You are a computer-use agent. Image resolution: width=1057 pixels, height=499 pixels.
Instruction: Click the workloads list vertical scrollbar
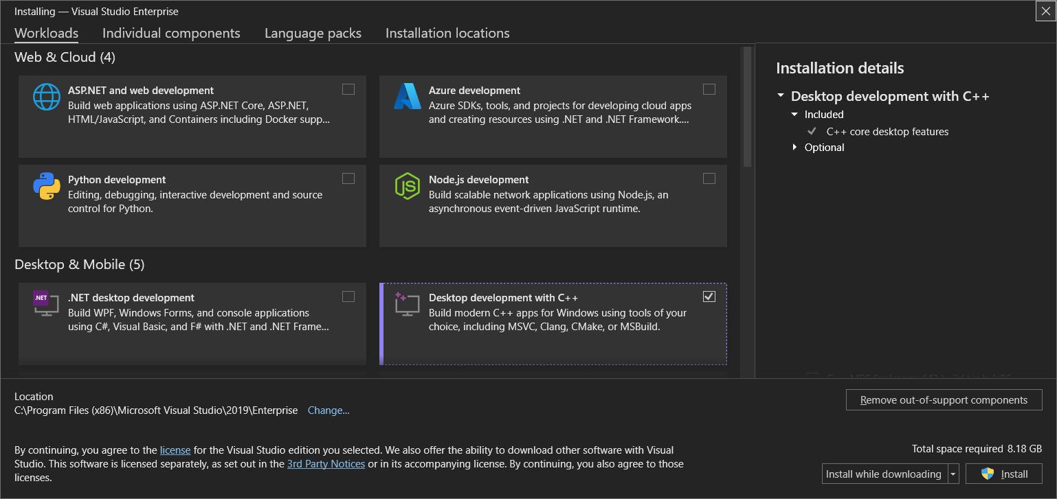(747, 106)
